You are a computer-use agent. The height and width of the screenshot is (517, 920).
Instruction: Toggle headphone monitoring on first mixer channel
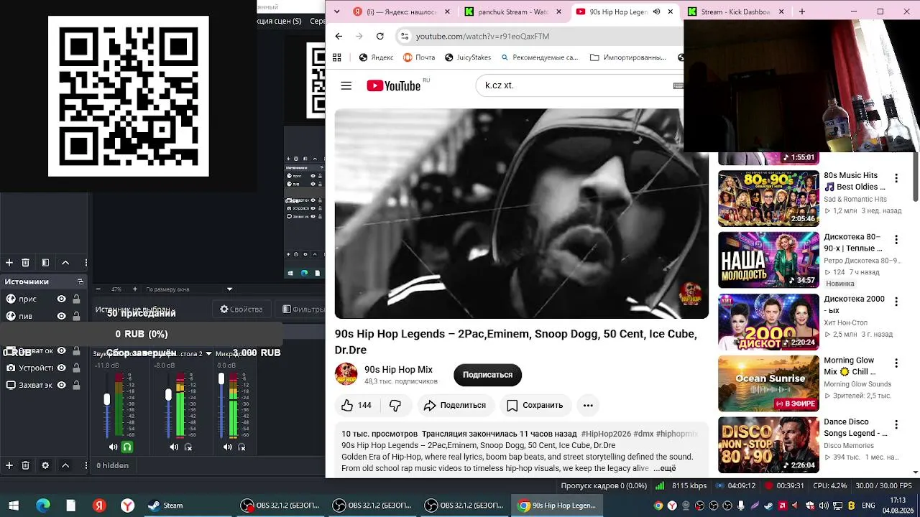[x=127, y=447]
